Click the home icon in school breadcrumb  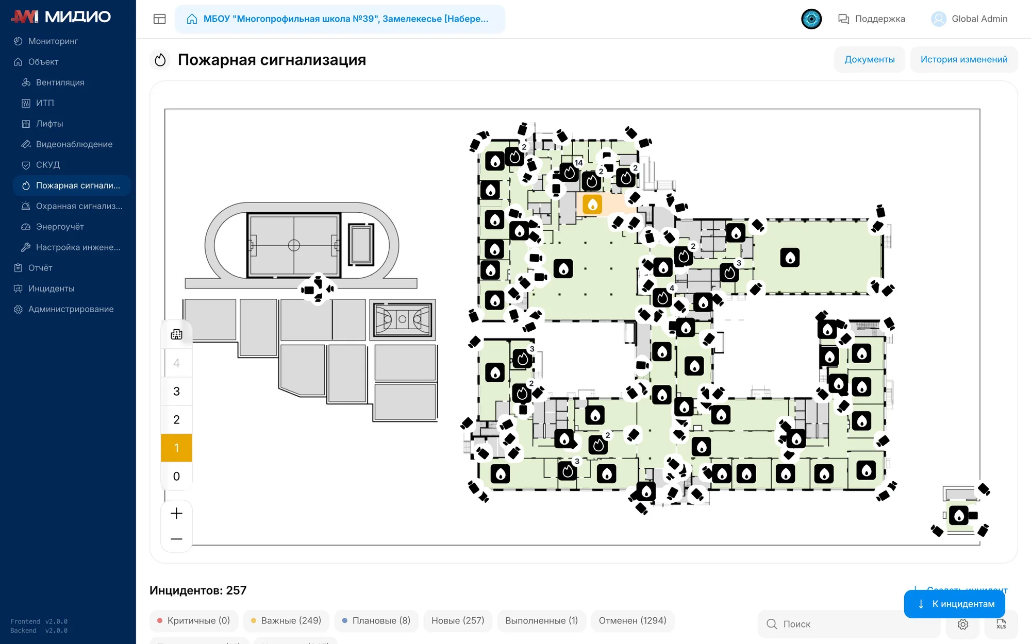192,19
